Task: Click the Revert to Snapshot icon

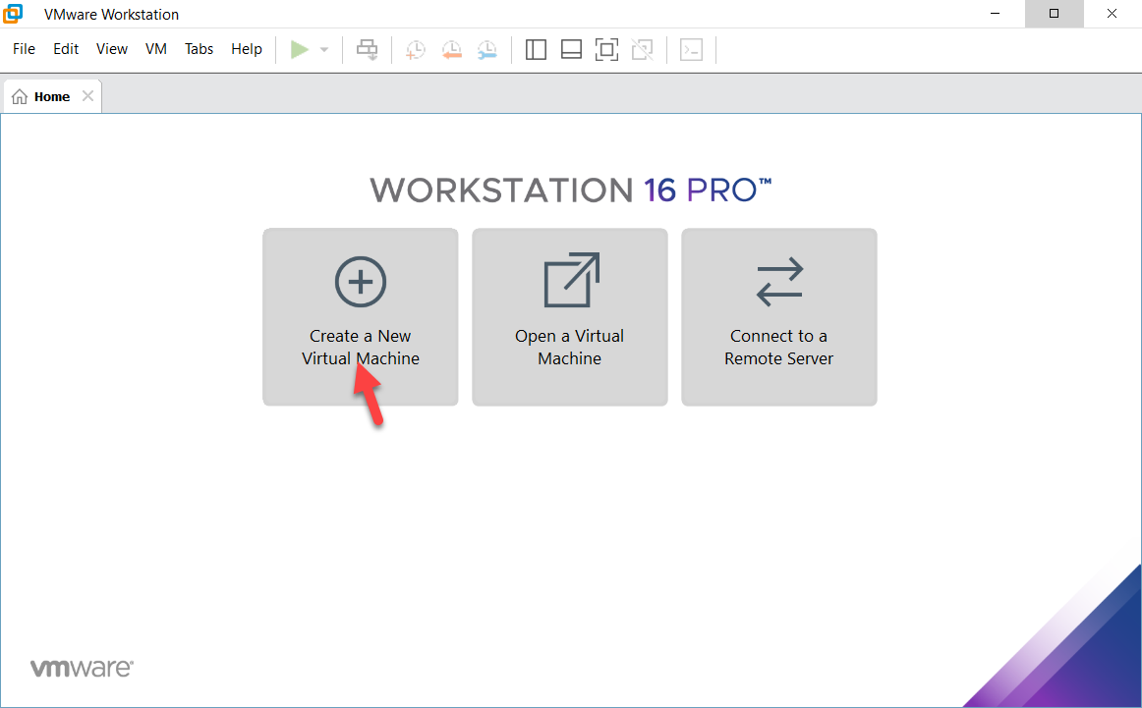Action: point(451,50)
